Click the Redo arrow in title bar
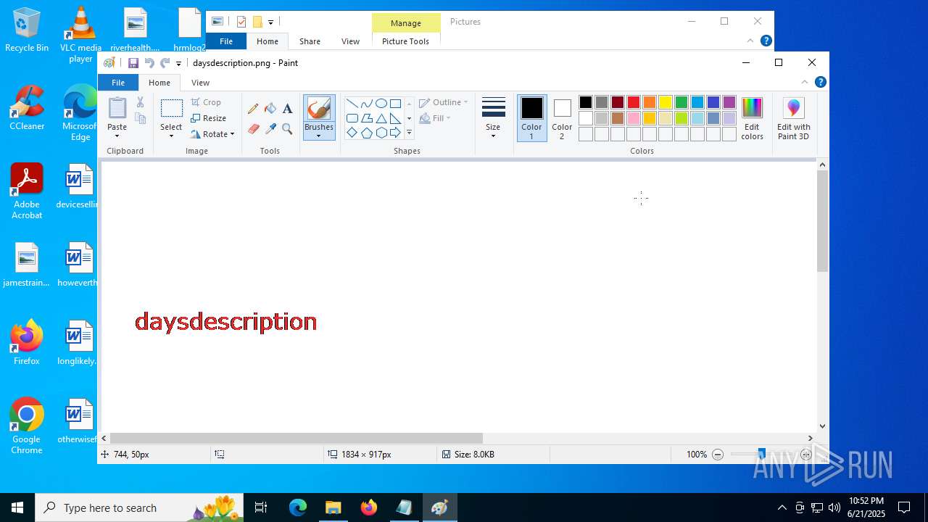 [x=165, y=63]
